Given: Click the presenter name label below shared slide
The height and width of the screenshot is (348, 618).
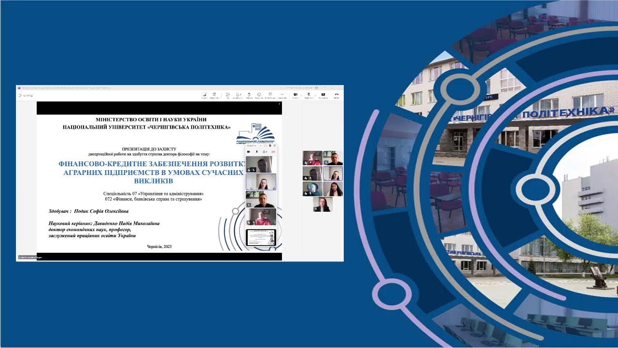Looking at the screenshot, I should pyautogui.click(x=30, y=258).
